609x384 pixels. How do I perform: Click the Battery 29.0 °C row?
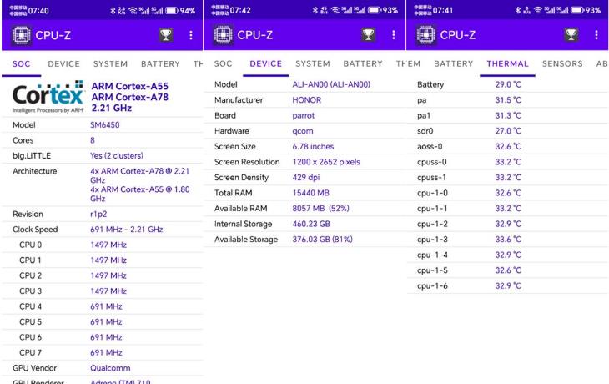[x=507, y=84]
